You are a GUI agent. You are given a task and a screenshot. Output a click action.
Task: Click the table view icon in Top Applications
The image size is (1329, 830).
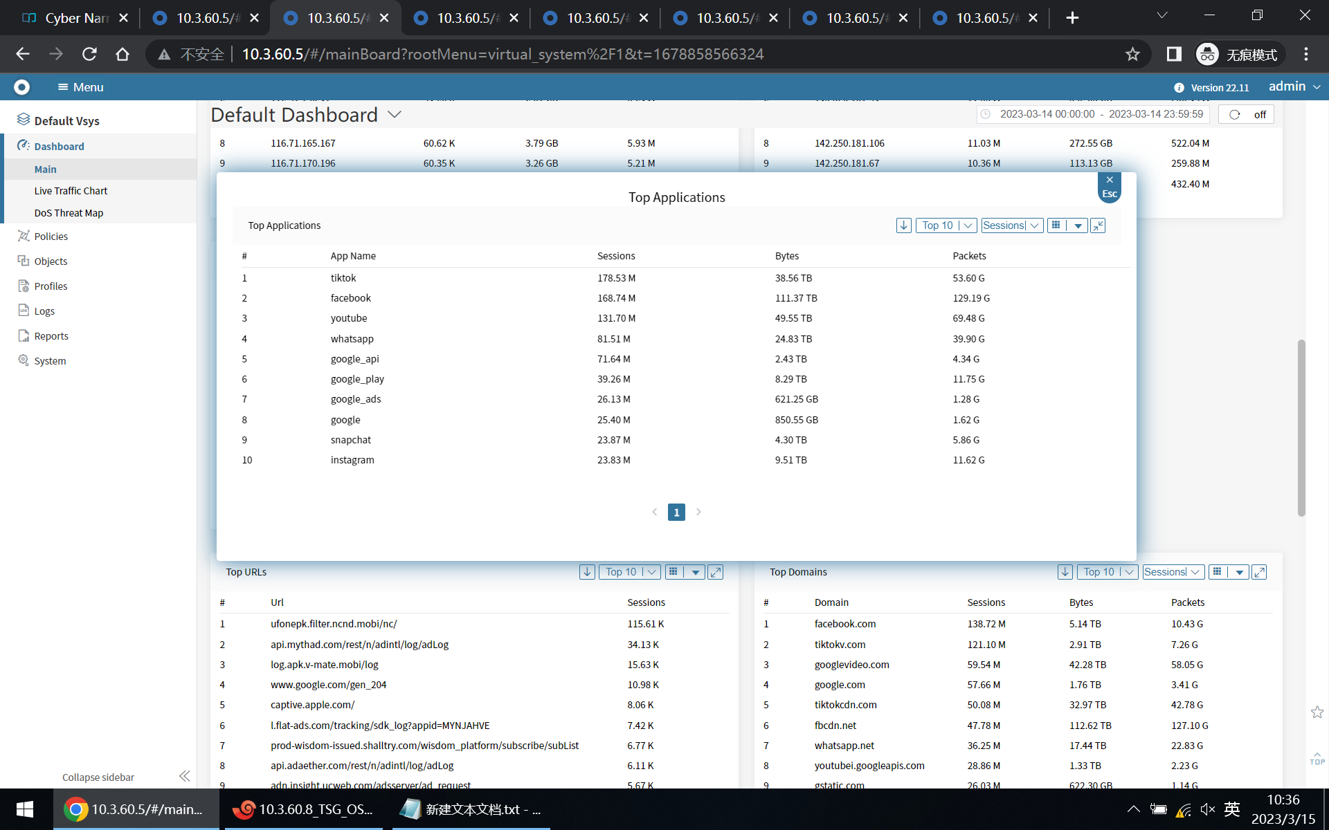pos(1056,225)
